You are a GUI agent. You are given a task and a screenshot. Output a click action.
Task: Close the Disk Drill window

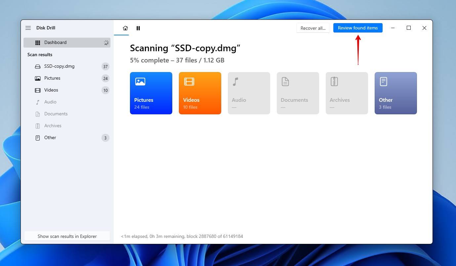pyautogui.click(x=424, y=28)
